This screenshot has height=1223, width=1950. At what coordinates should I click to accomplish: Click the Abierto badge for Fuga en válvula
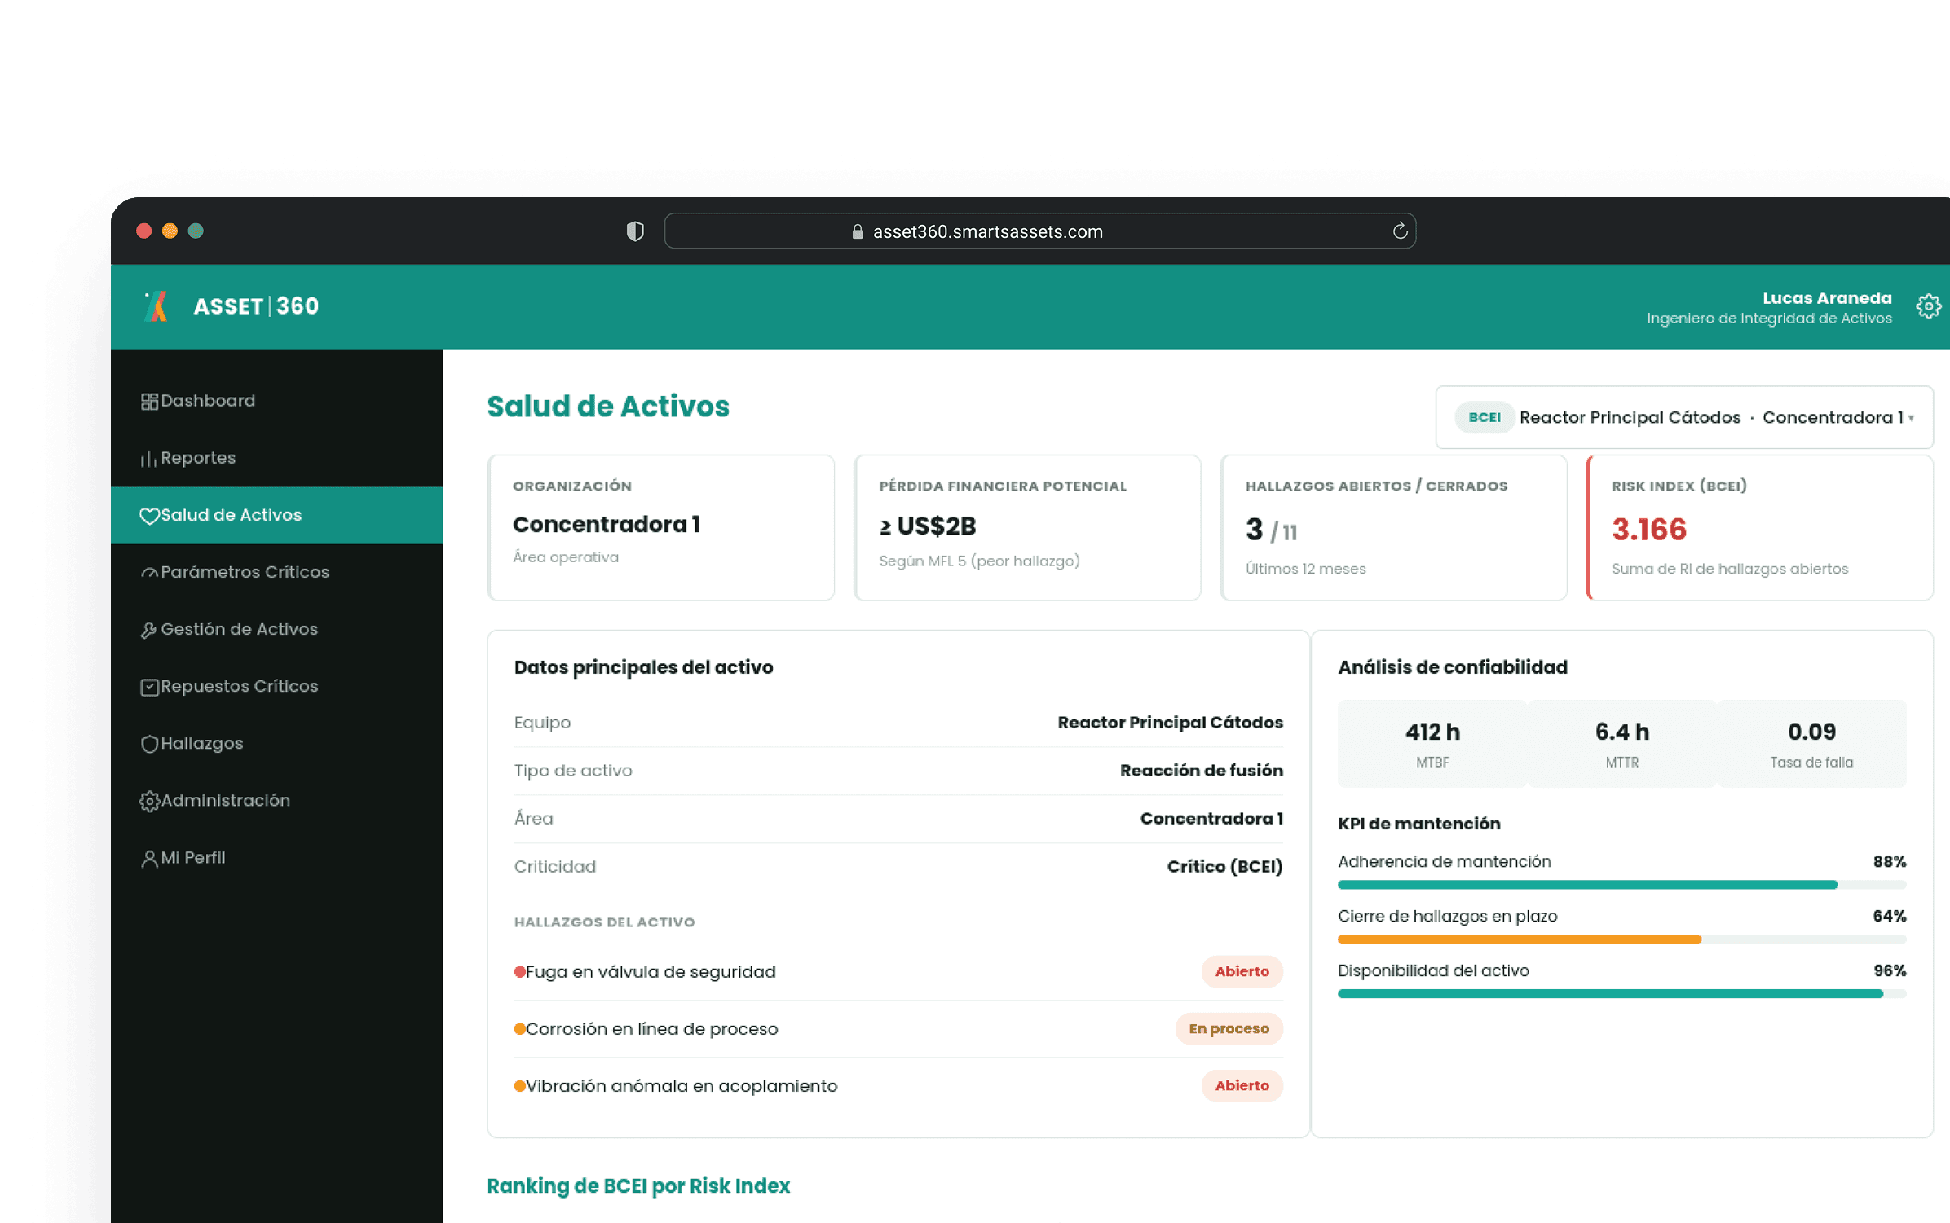point(1242,972)
